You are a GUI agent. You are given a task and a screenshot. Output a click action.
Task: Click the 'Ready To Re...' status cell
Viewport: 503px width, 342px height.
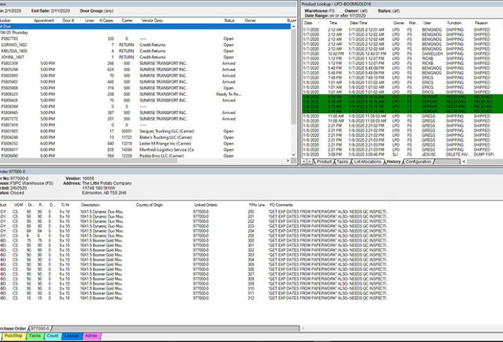(229, 94)
